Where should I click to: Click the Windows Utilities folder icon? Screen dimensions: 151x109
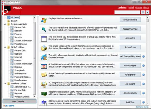9,83
